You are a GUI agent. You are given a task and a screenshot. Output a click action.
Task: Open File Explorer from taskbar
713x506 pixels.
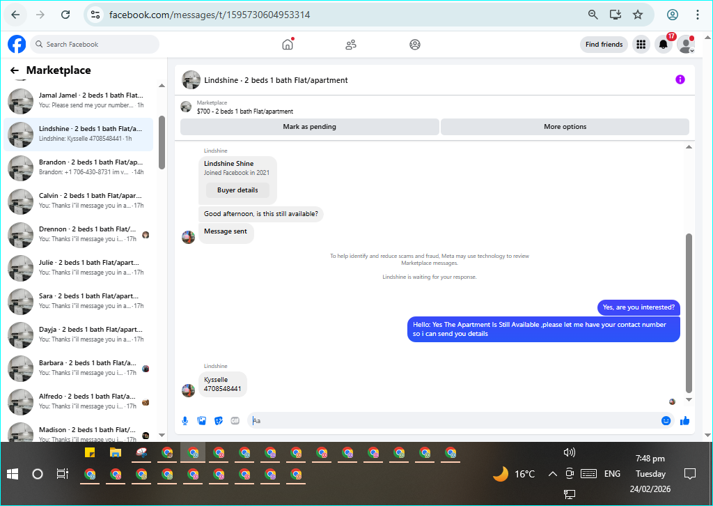coord(116,453)
